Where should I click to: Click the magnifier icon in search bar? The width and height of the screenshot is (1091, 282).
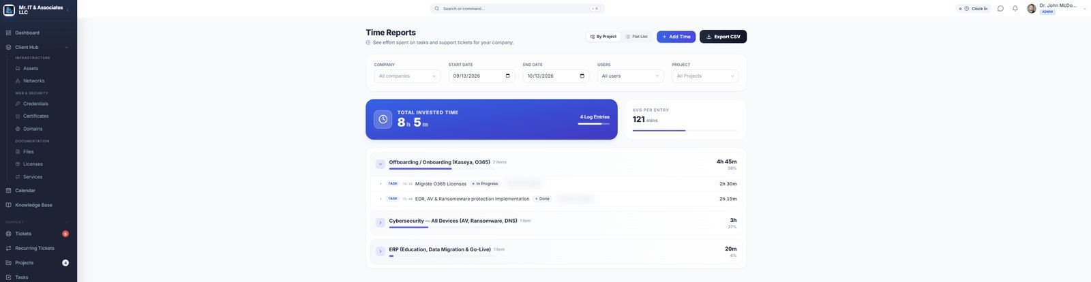437,9
